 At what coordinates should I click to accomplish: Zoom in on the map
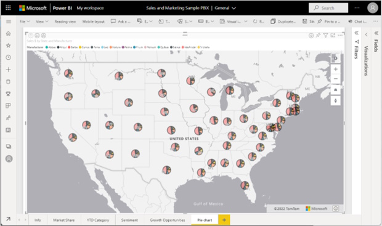click(335, 69)
